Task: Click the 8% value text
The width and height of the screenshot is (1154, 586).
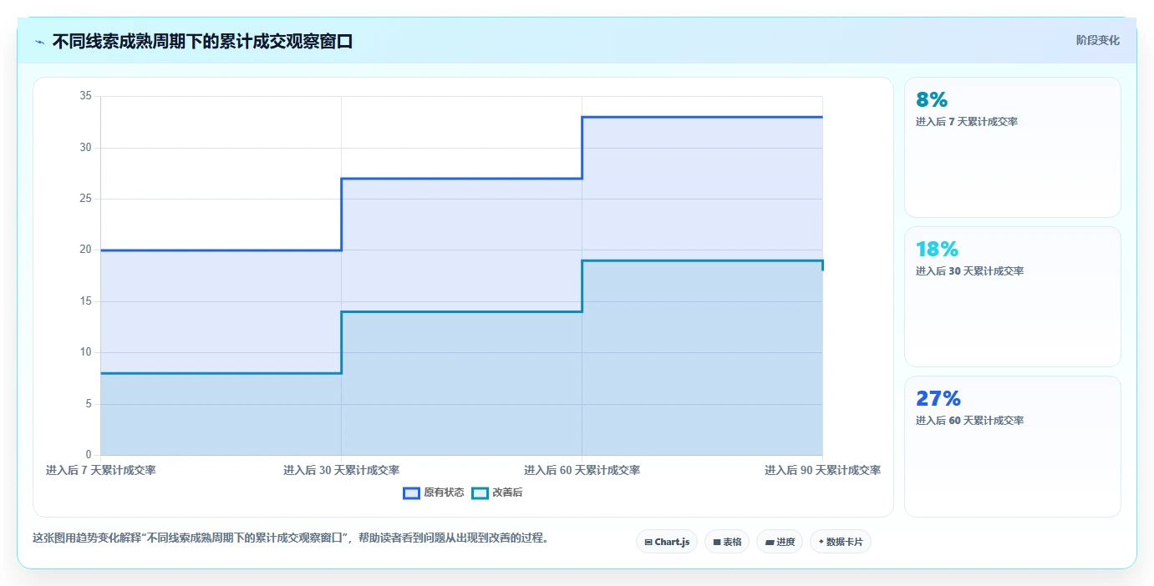Action: pyautogui.click(x=932, y=100)
